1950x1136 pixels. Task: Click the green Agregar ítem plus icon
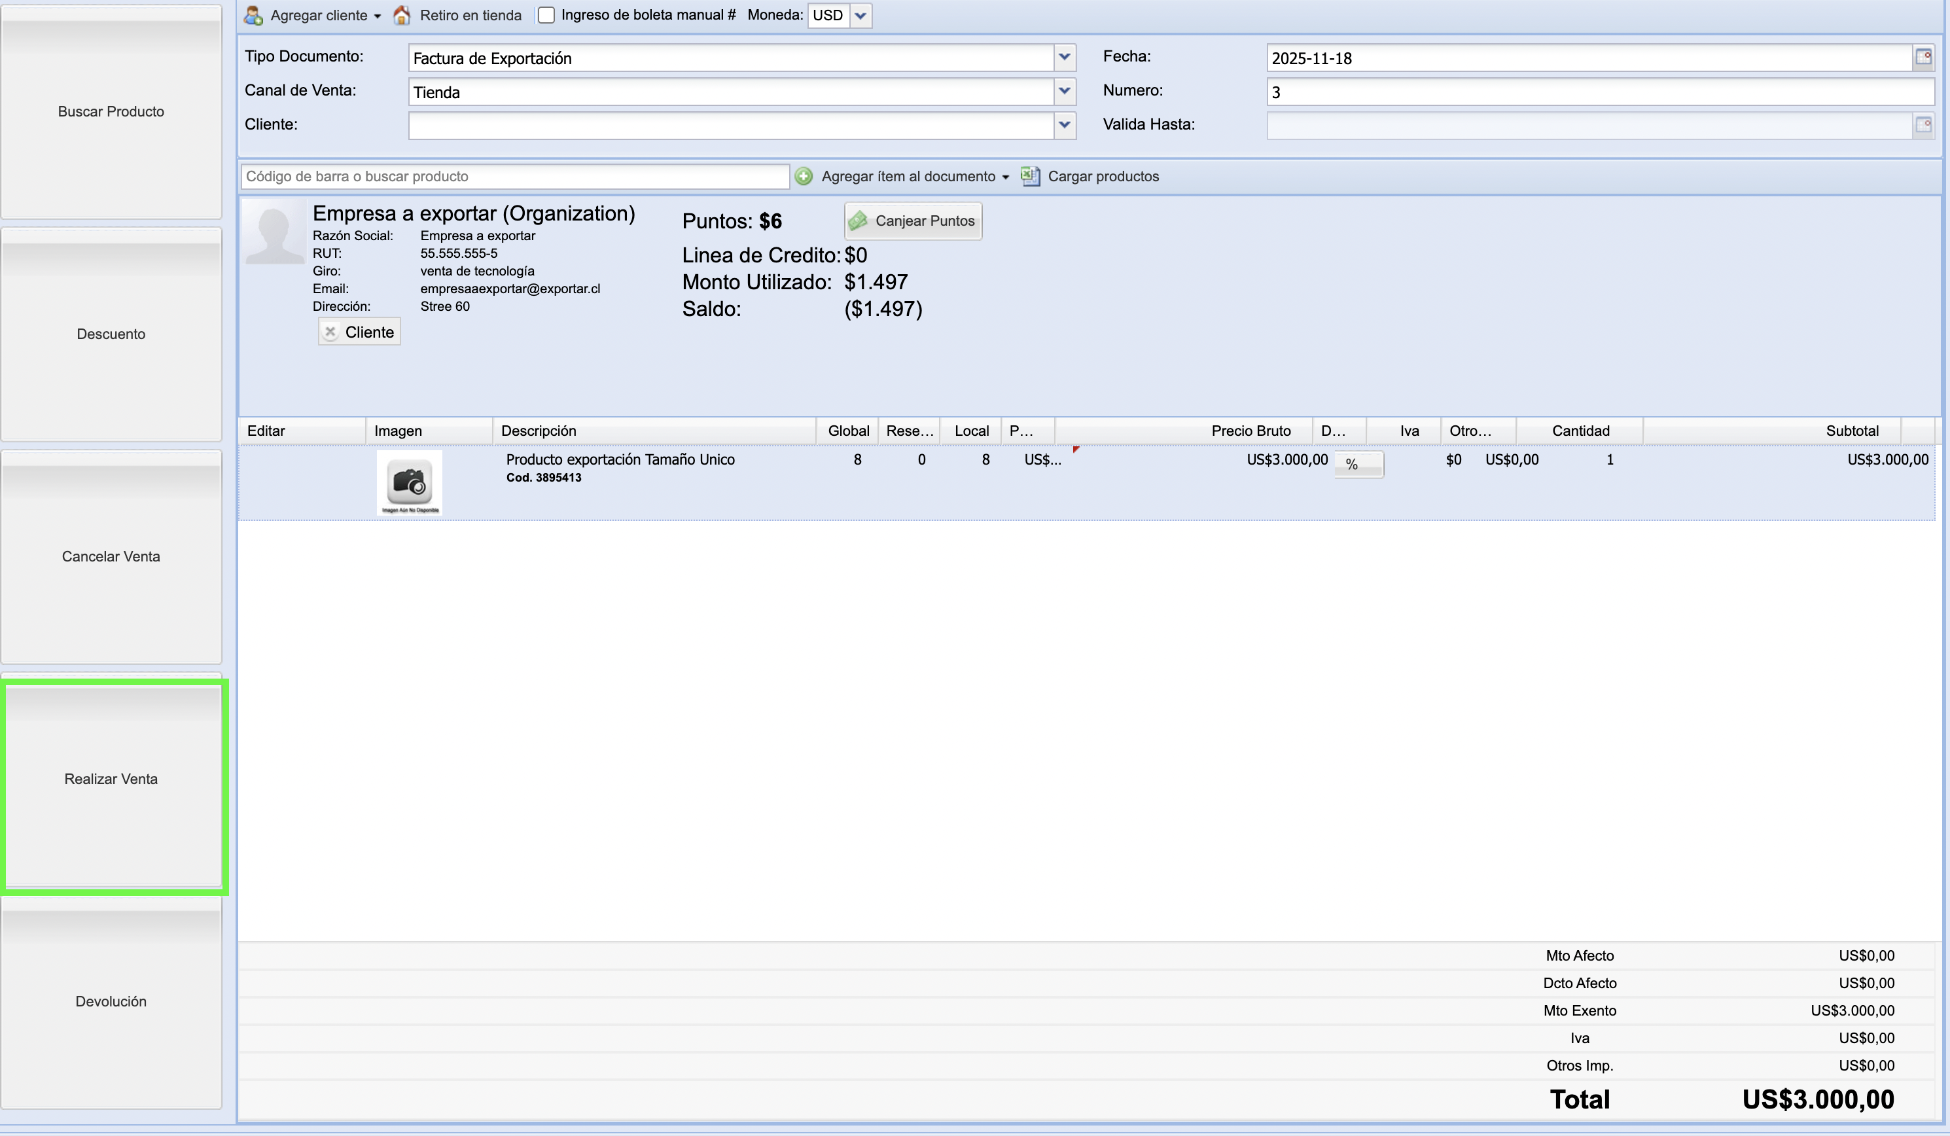804,177
